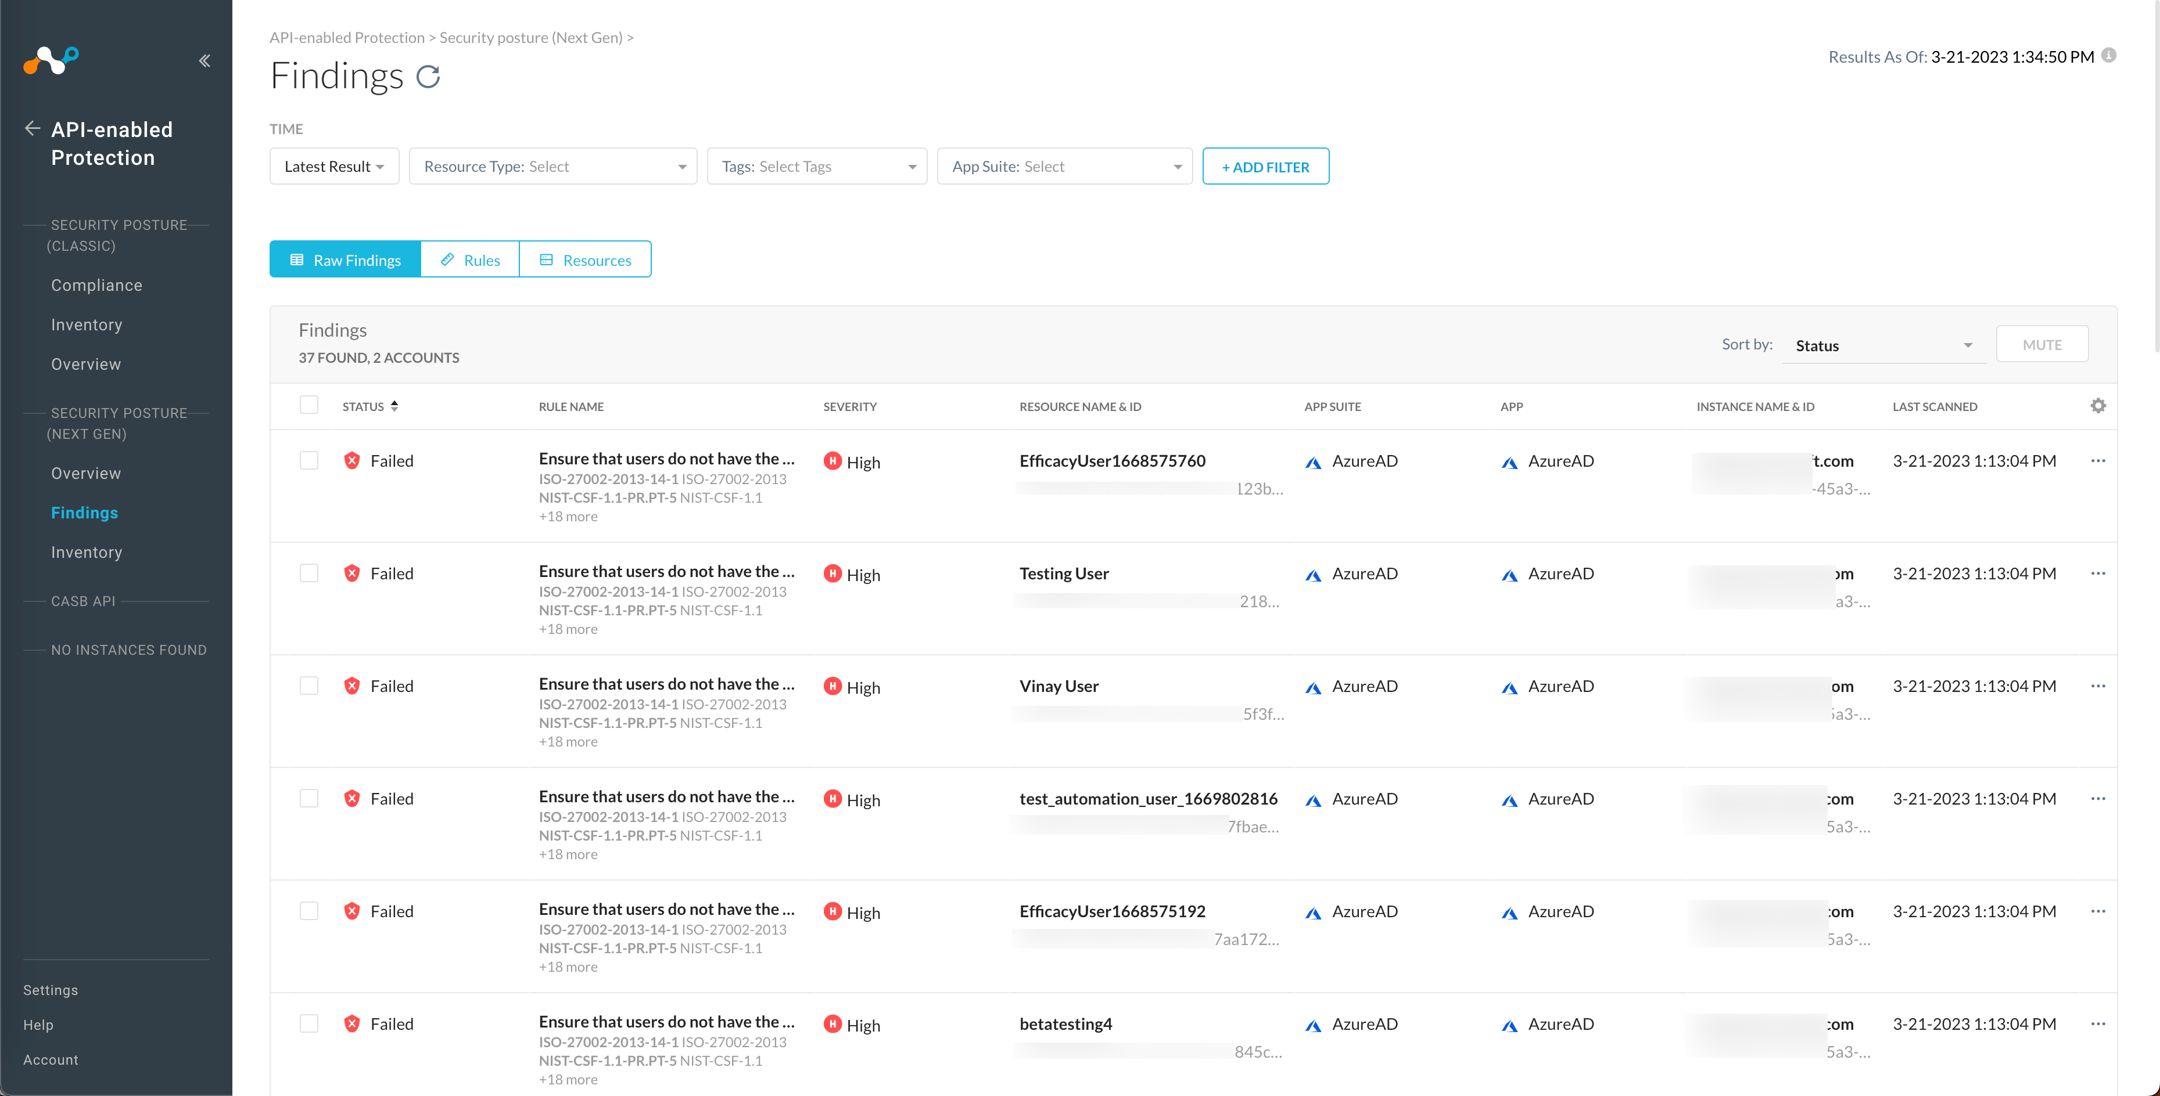Click the back arrow beside API-enabled Protection
The width and height of the screenshot is (2160, 1096).
coord(32,128)
